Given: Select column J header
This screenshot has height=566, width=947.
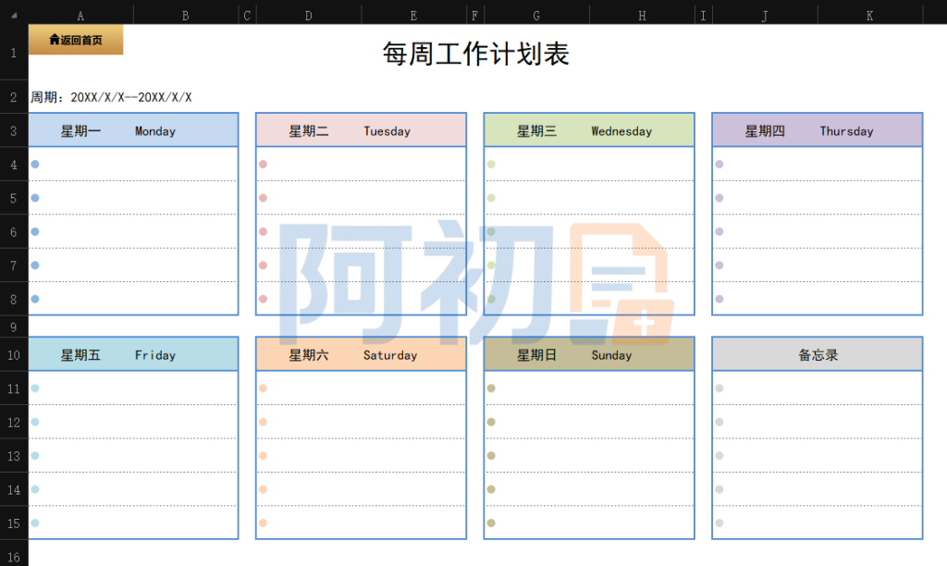Looking at the screenshot, I should pos(765,16).
